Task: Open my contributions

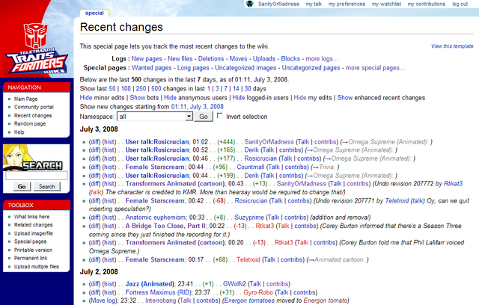Action: coord(427,4)
